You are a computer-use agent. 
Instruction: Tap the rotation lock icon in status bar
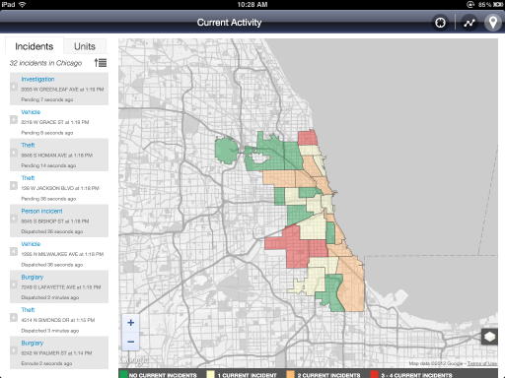point(470,4)
